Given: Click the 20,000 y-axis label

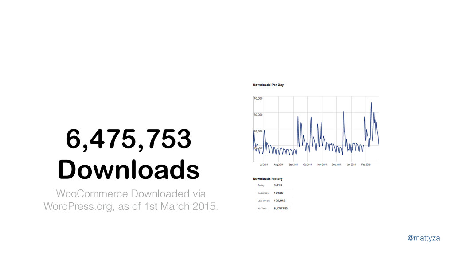Looking at the screenshot, I should pos(258,131).
